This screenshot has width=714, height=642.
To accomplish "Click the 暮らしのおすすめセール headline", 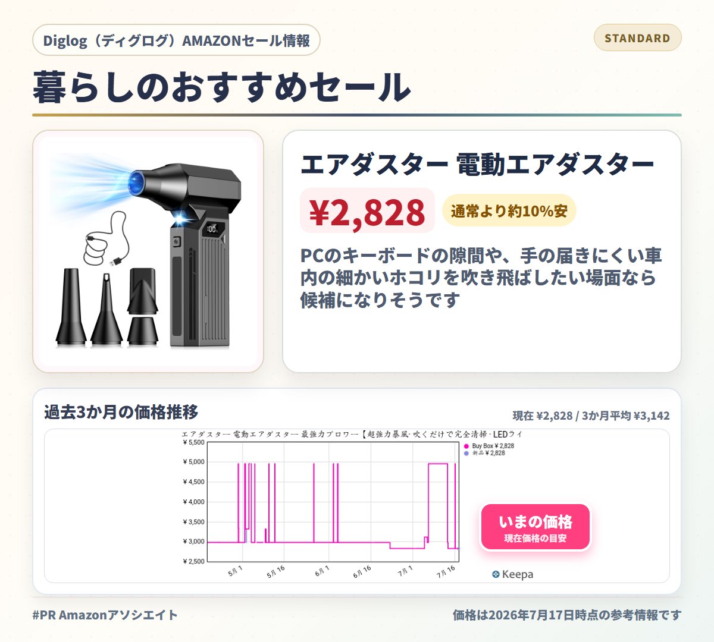I will click(x=221, y=87).
